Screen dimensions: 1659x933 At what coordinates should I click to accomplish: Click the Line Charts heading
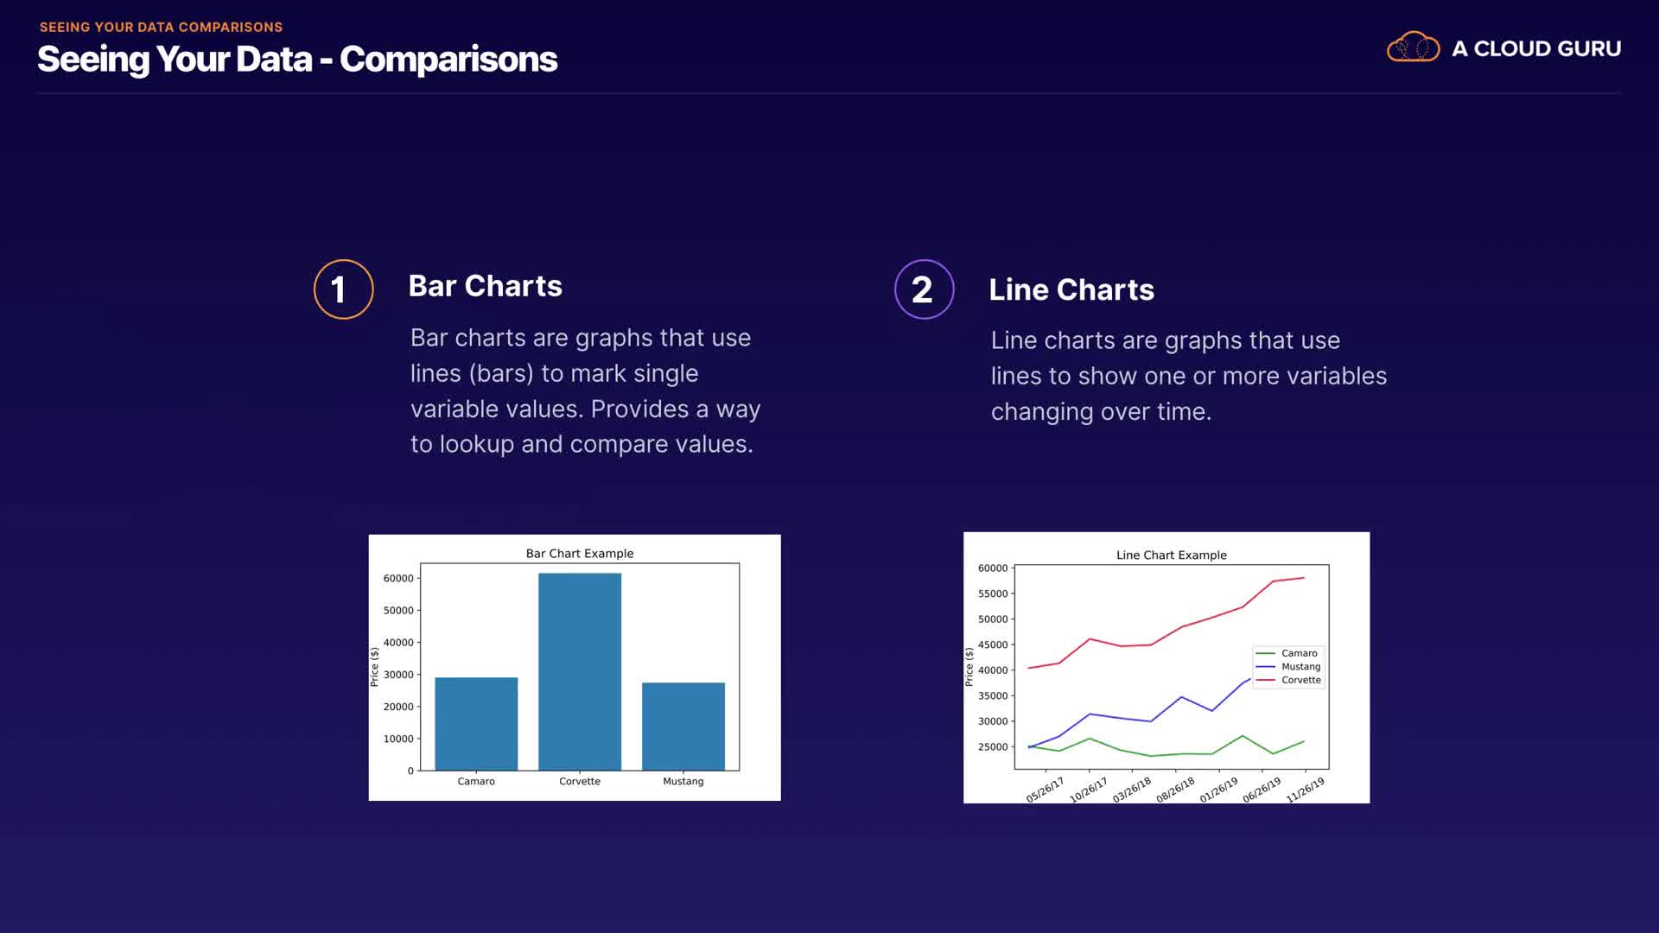click(1071, 289)
